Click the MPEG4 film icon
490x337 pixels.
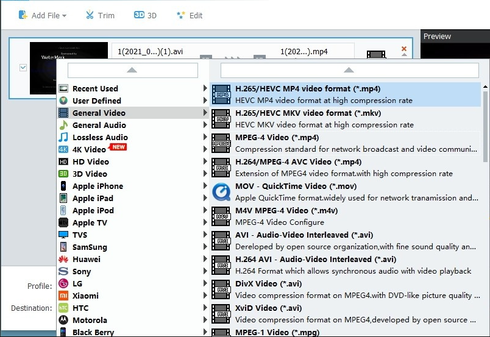click(221, 143)
